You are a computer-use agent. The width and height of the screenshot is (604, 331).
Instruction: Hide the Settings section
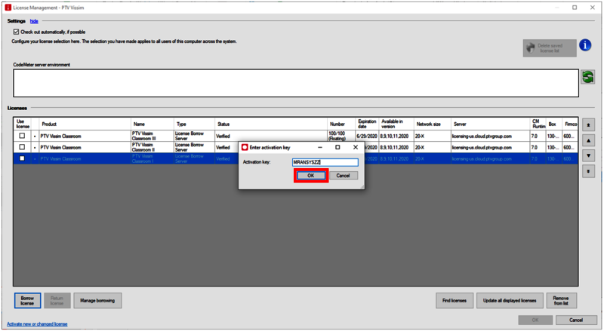click(x=34, y=21)
